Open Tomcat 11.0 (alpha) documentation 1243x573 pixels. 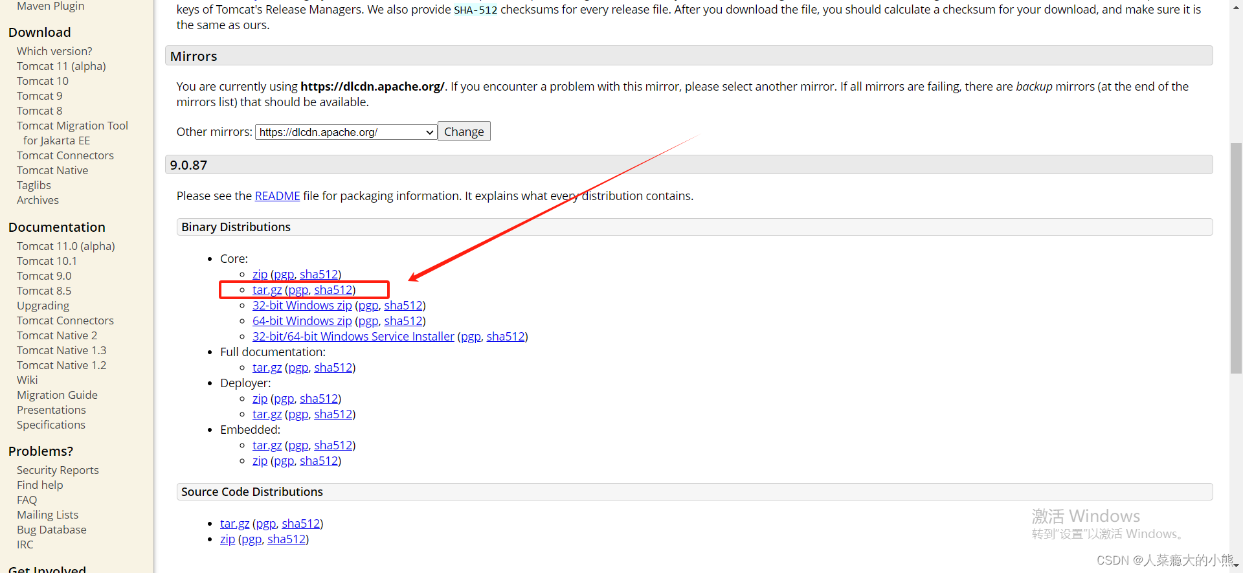(66, 246)
